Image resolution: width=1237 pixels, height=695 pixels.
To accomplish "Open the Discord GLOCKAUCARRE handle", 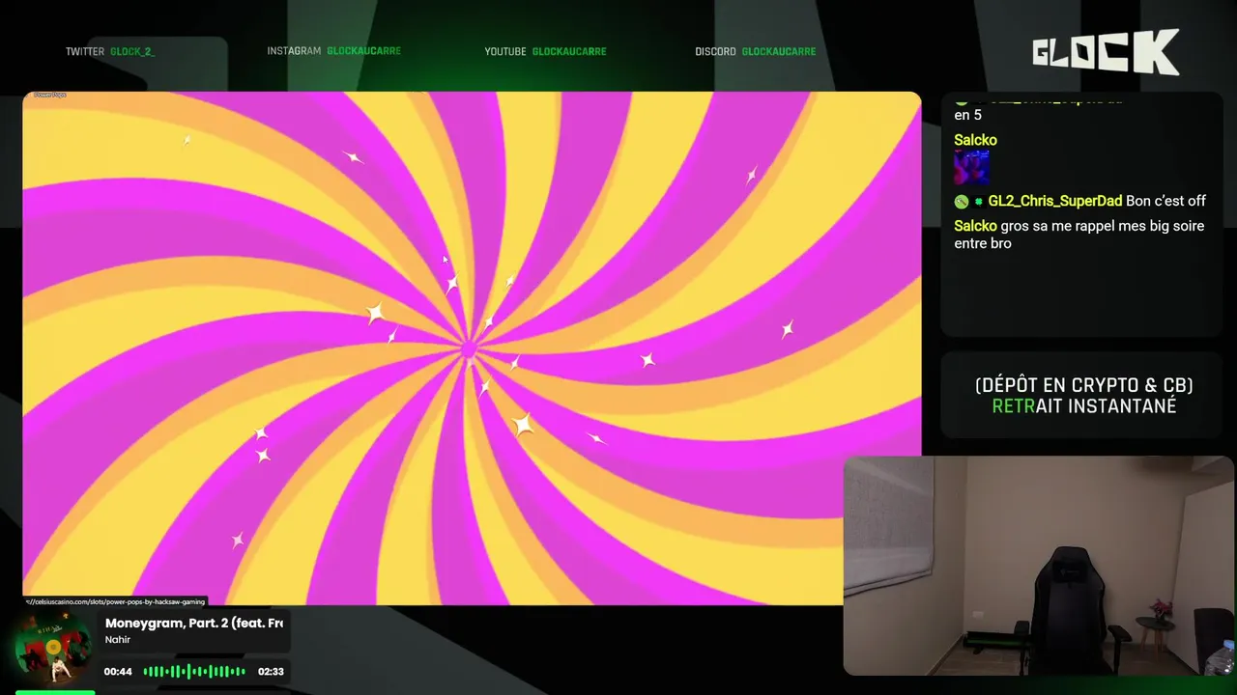I will coord(779,52).
